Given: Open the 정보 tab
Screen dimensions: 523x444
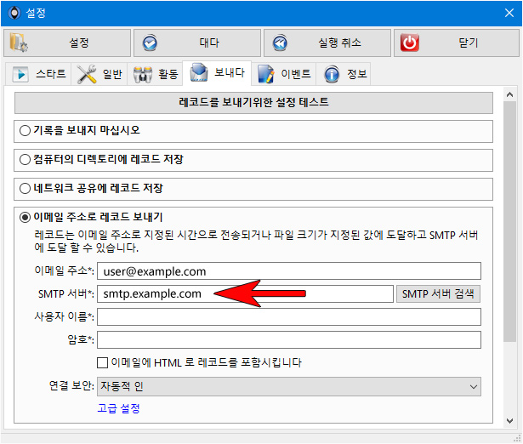Looking at the screenshot, I should tap(344, 74).
